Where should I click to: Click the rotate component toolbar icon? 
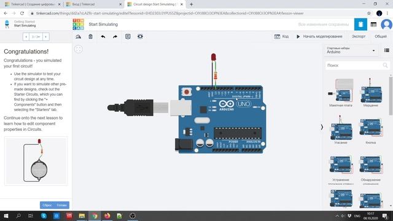click(78, 37)
